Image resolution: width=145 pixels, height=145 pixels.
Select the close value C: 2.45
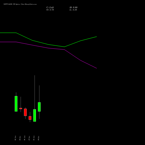50,8
